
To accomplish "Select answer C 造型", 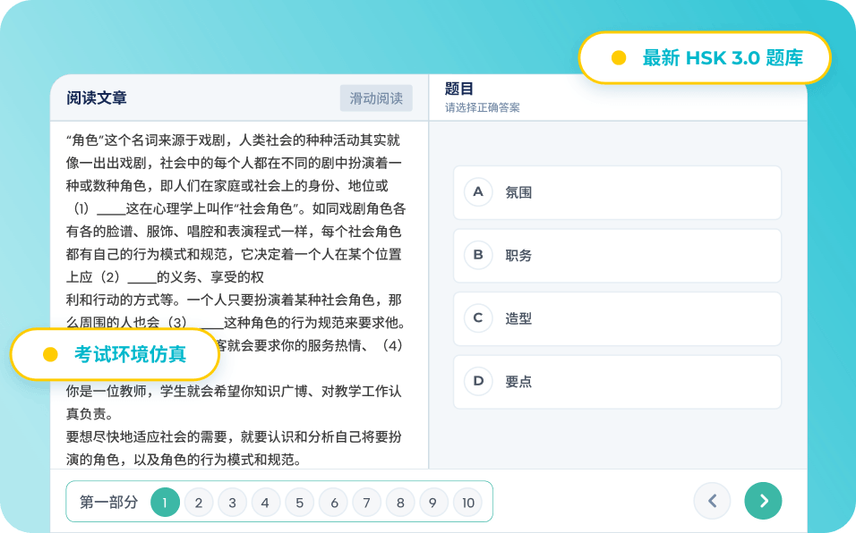I will pos(617,319).
